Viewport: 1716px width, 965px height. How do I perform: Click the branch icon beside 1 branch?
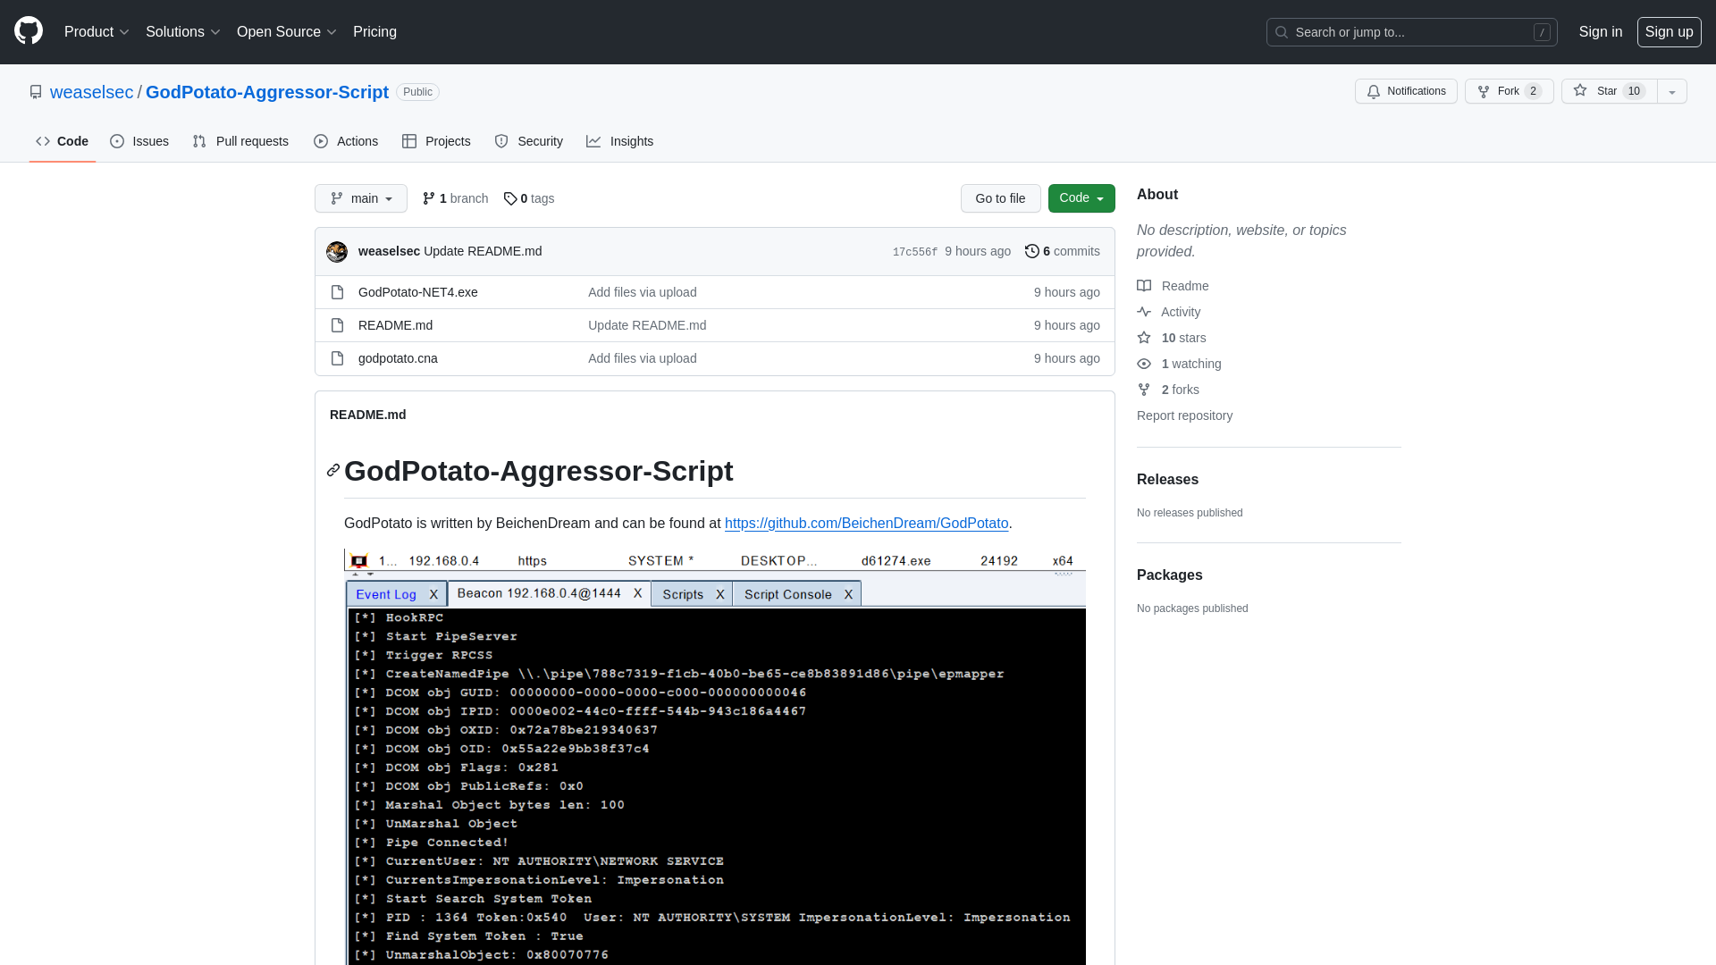coord(429,198)
